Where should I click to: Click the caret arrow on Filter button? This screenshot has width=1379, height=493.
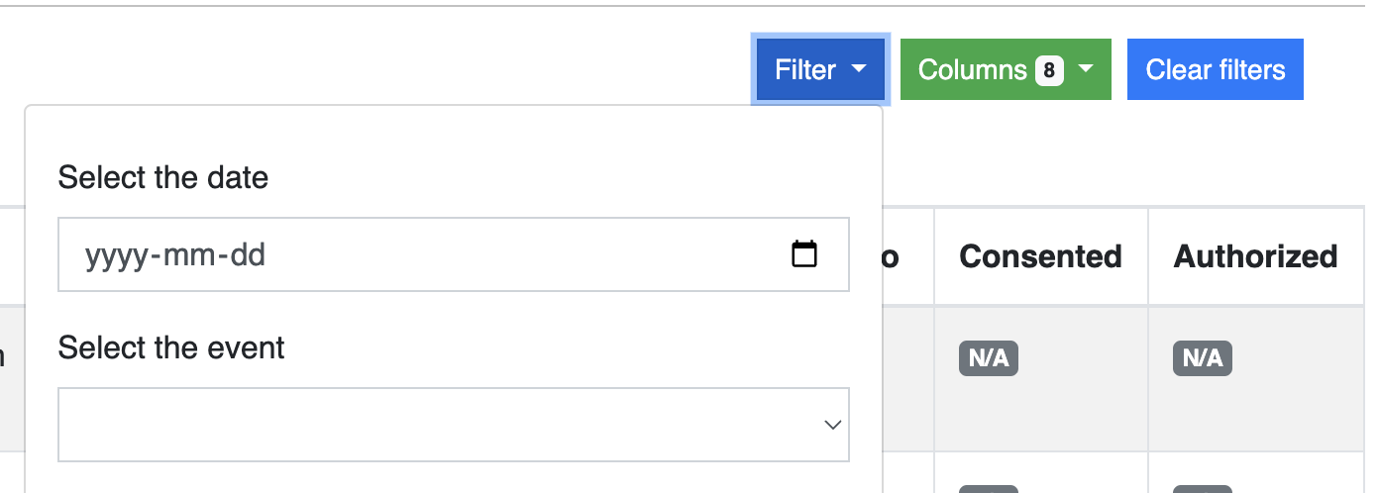[858, 69]
